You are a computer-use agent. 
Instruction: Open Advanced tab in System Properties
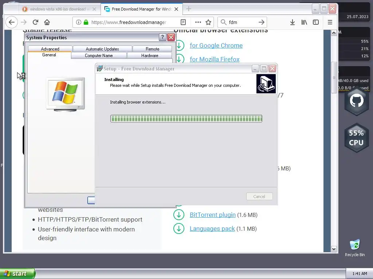click(50, 49)
